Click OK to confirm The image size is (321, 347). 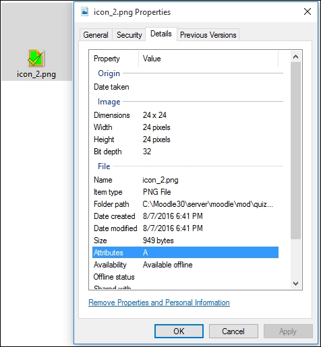coord(179,331)
